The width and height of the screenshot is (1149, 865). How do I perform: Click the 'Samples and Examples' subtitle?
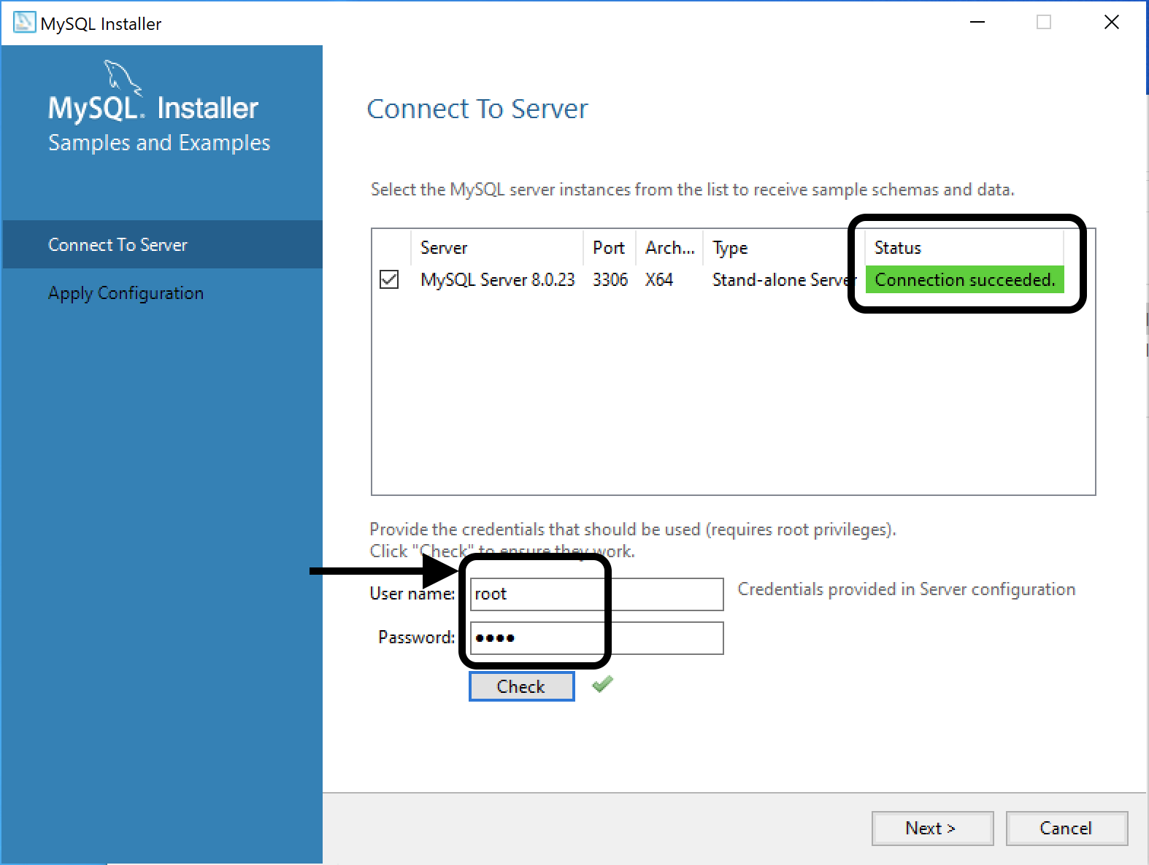point(159,142)
